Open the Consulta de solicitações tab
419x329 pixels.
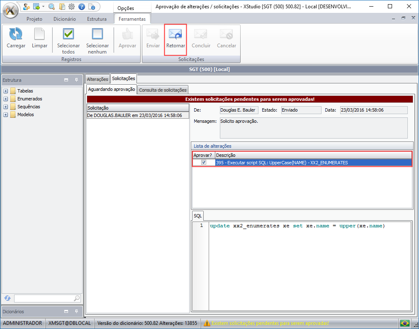click(163, 90)
